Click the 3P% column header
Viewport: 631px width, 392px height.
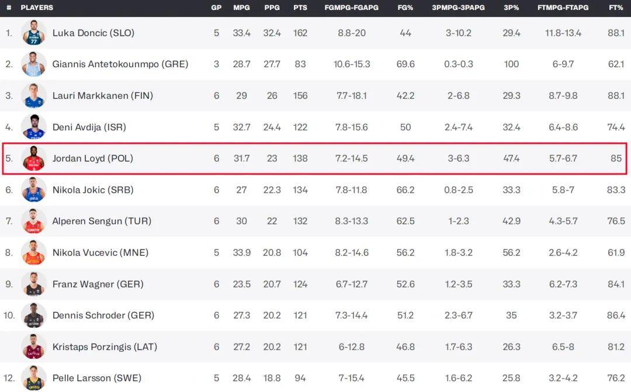[x=511, y=8]
